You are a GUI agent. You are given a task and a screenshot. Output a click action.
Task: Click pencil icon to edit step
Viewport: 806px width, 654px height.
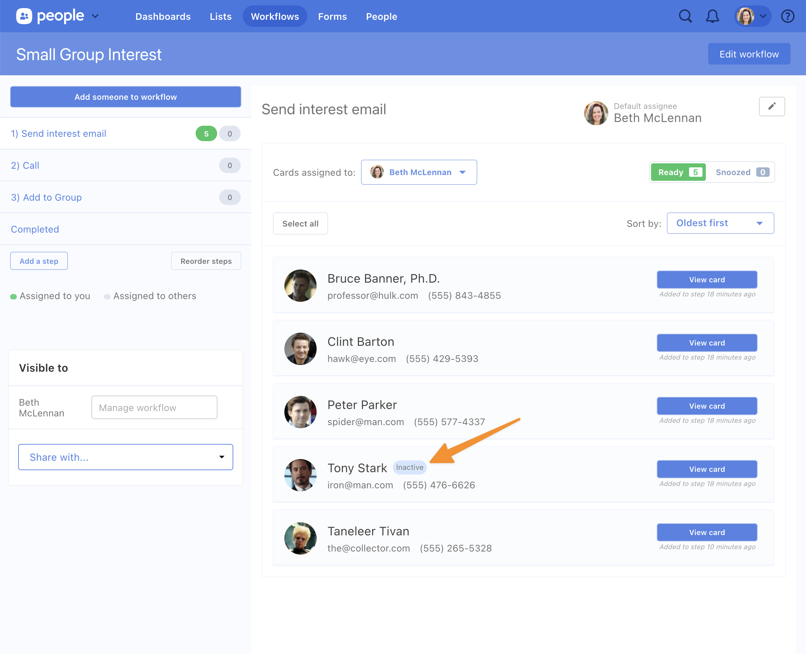pyautogui.click(x=772, y=106)
